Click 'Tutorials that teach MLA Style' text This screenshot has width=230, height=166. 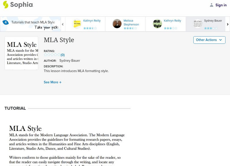click(33, 22)
